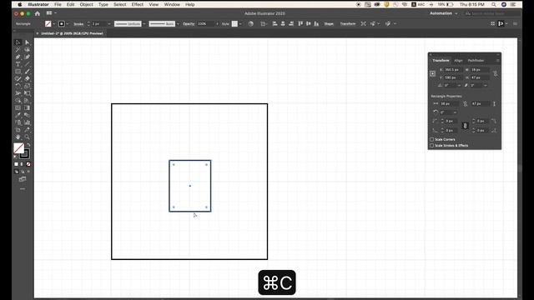Open the graphic Style dropdown
Image resolution: width=534 pixels, height=300 pixels.
[x=240, y=24]
